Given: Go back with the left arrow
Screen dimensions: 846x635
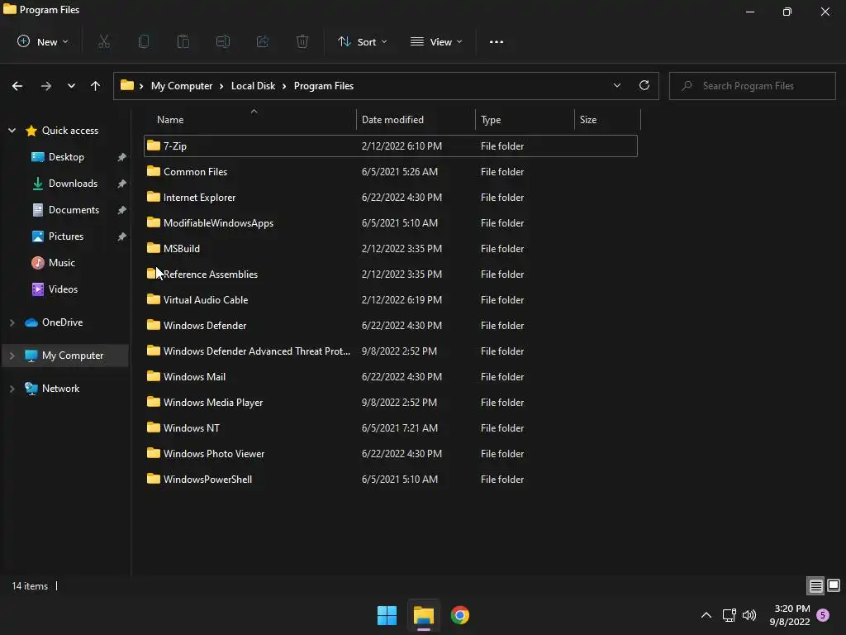Looking at the screenshot, I should click(x=17, y=86).
